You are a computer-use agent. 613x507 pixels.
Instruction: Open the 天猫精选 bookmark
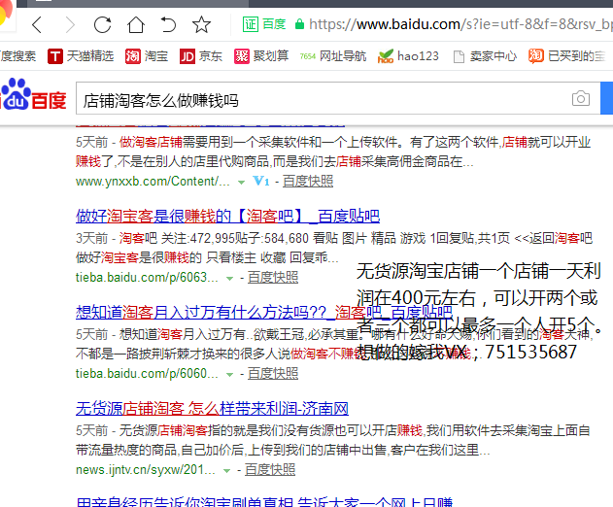point(81,56)
